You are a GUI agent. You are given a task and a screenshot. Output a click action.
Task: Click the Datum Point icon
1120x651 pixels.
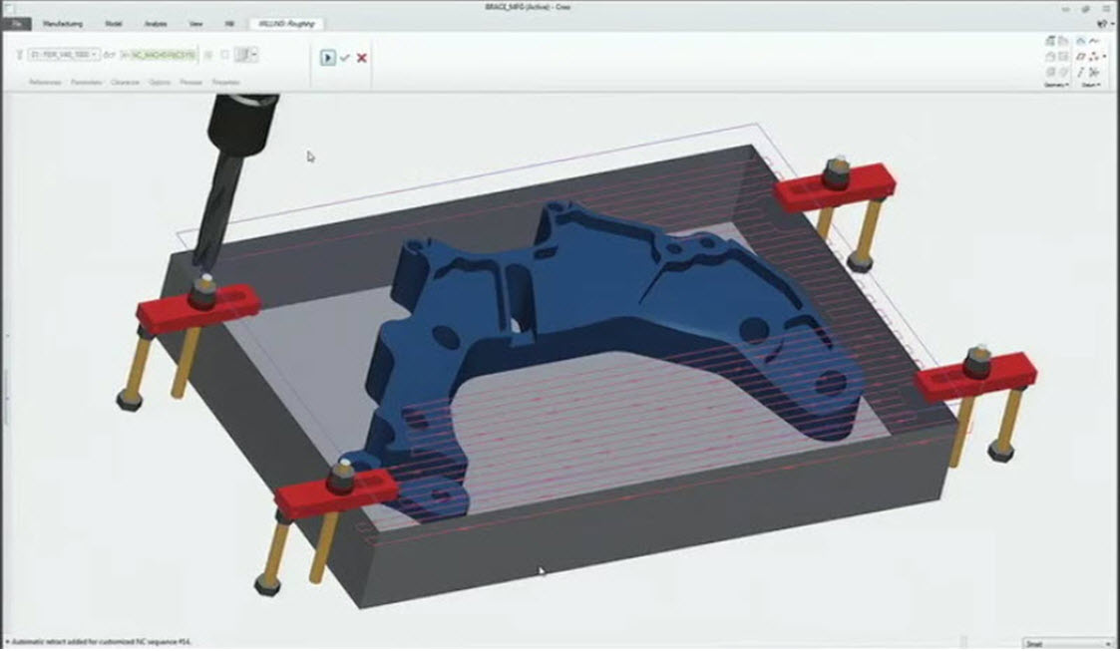[x=1093, y=57]
